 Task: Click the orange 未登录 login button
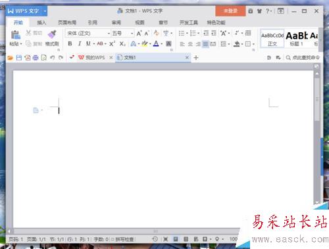pos(230,11)
